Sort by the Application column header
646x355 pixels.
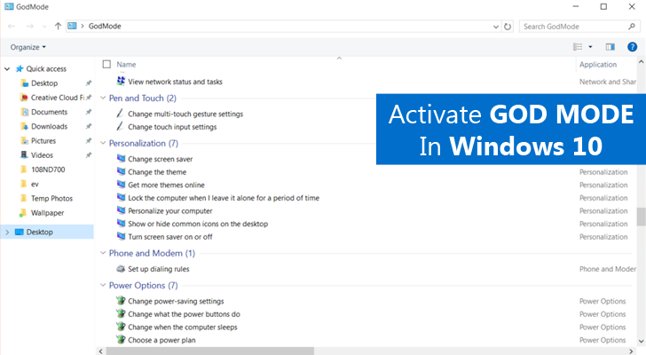(x=597, y=64)
